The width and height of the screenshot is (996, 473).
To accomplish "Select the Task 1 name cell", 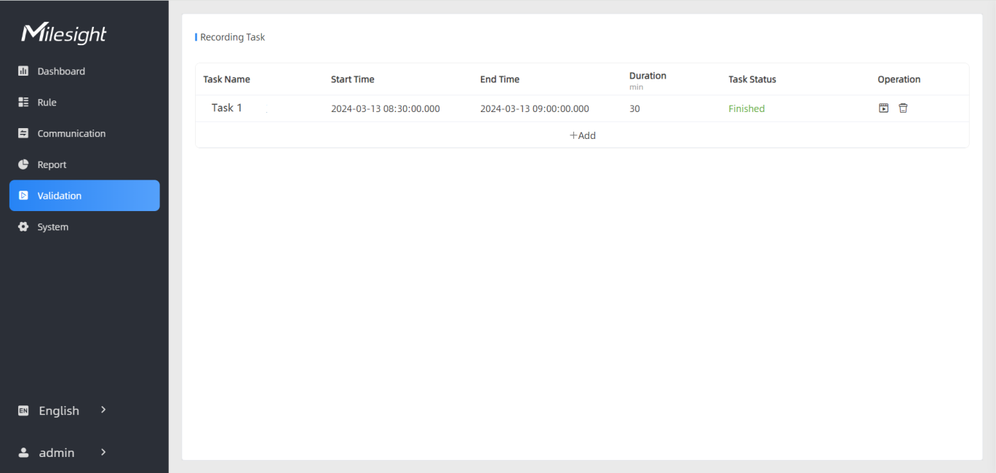I will pos(227,108).
